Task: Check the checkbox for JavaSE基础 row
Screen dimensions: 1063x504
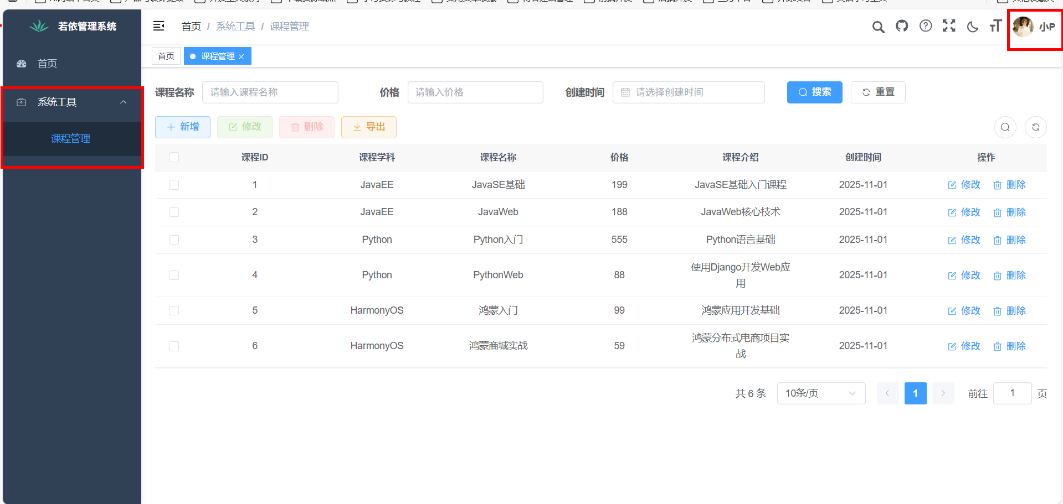Action: tap(174, 185)
